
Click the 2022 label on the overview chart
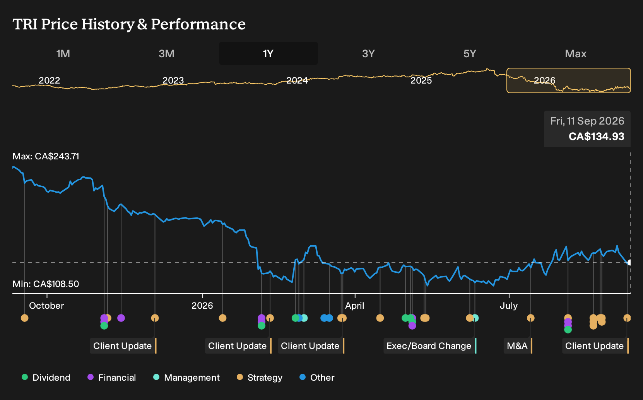[x=49, y=80]
